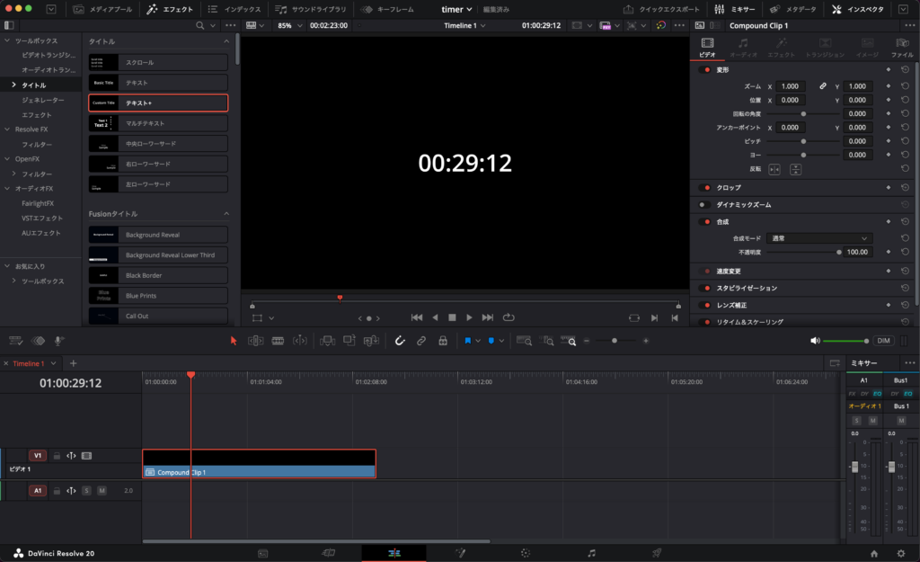This screenshot has height=562, width=920.
Task: Click the 不透明度 slider
Action: coord(803,253)
